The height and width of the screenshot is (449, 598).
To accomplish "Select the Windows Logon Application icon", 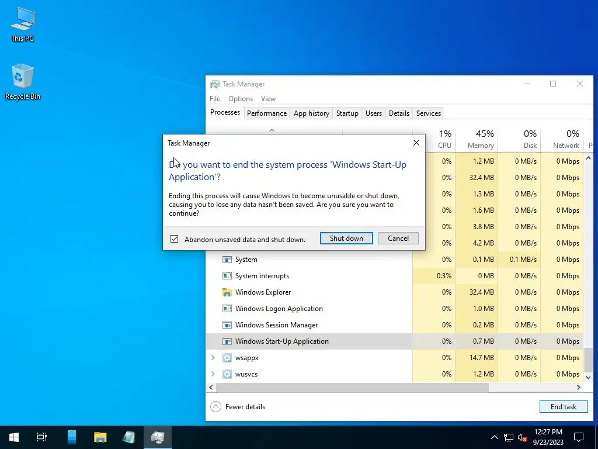I will 227,309.
